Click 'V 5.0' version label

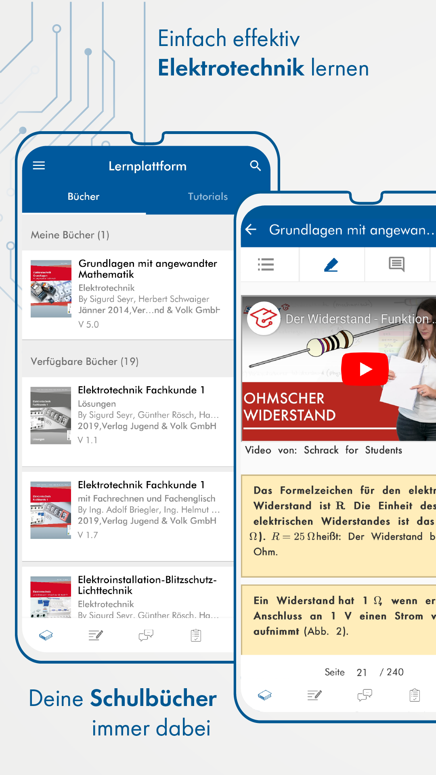[x=89, y=325]
